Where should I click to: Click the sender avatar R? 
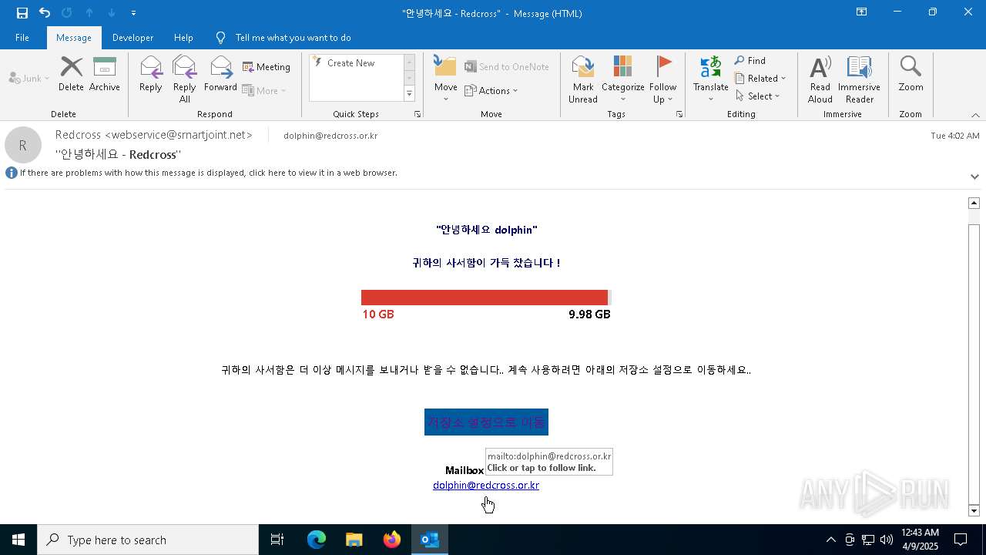(x=23, y=145)
